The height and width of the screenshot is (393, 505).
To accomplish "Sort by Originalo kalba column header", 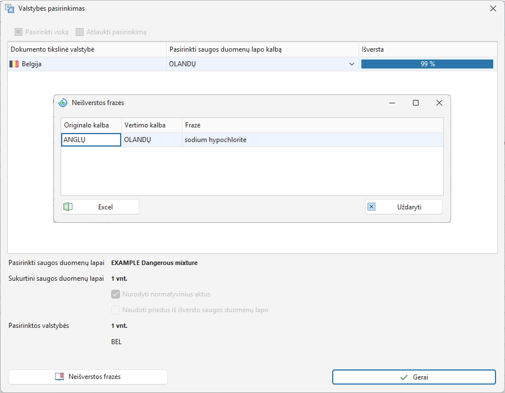I will coord(91,125).
